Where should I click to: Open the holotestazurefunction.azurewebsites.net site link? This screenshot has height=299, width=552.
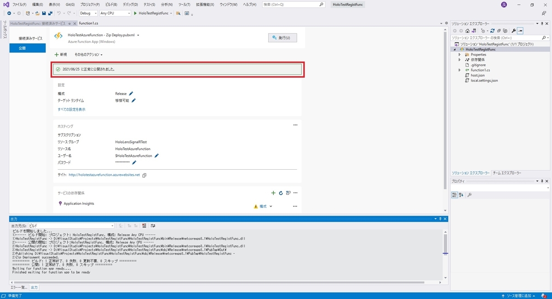(104, 175)
